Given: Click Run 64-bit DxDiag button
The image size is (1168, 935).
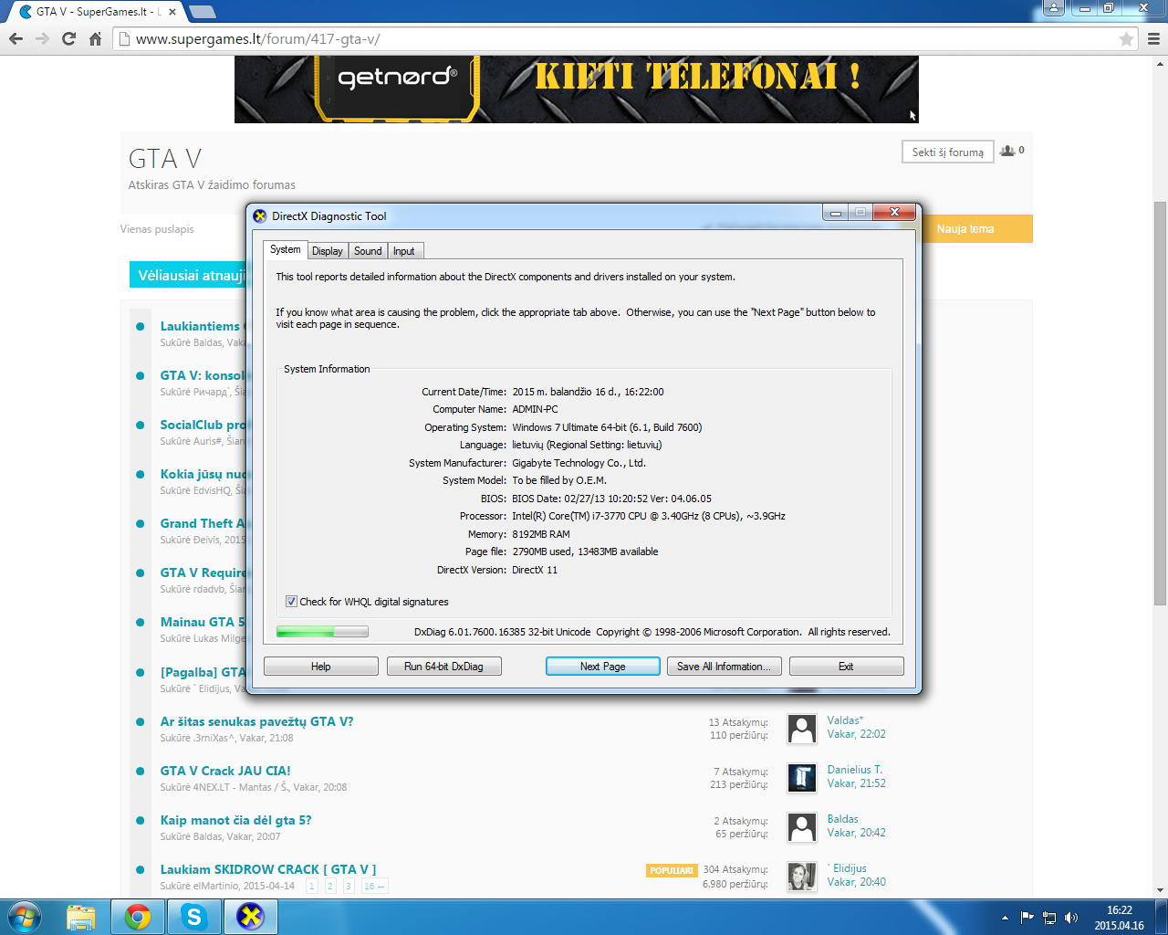Looking at the screenshot, I should pos(444,667).
